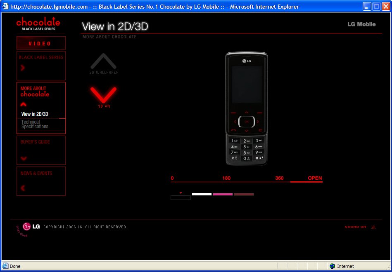Open the VIDEO section
The width and height of the screenshot is (392, 272).
tap(41, 43)
